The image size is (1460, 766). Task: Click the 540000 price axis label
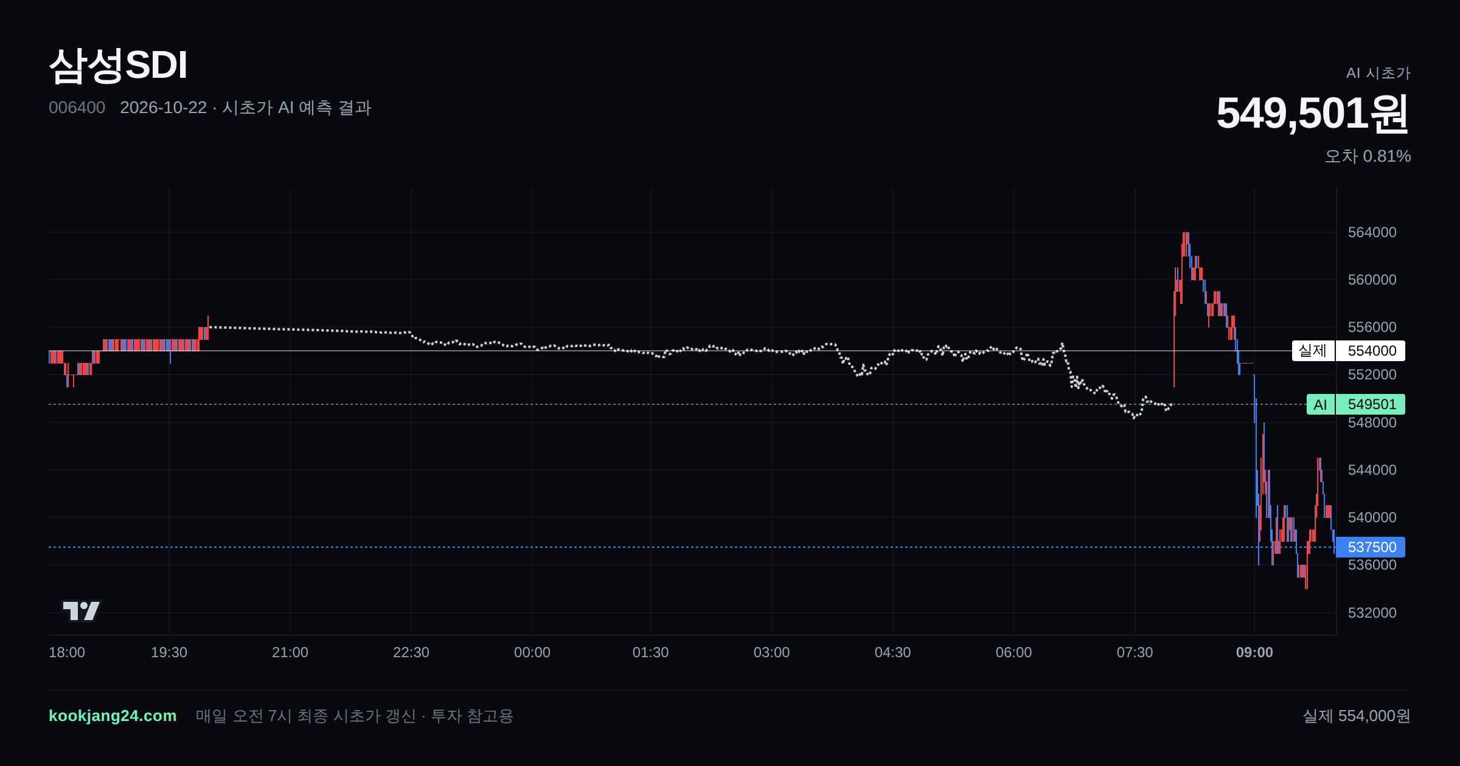(x=1372, y=517)
